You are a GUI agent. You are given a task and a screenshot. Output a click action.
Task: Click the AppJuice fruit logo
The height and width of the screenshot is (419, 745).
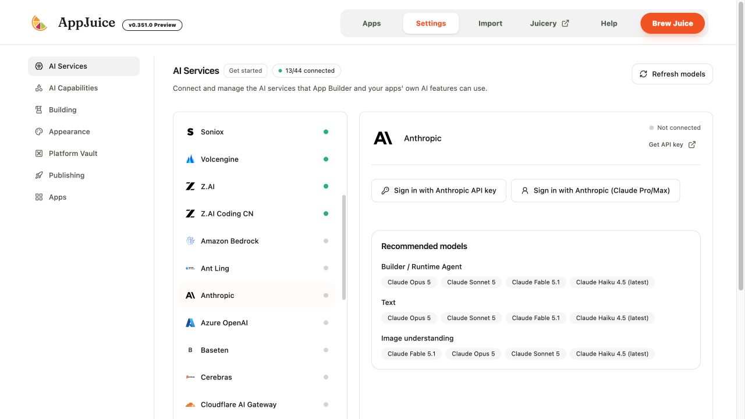[39, 23]
